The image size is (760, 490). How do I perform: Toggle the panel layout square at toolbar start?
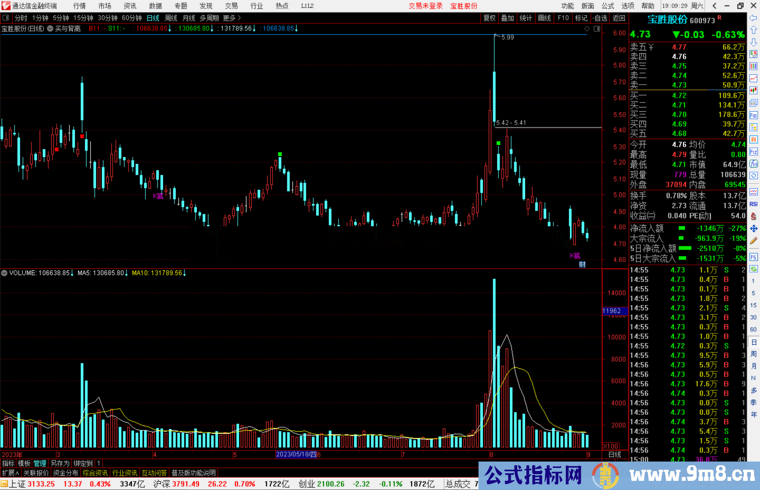6,18
